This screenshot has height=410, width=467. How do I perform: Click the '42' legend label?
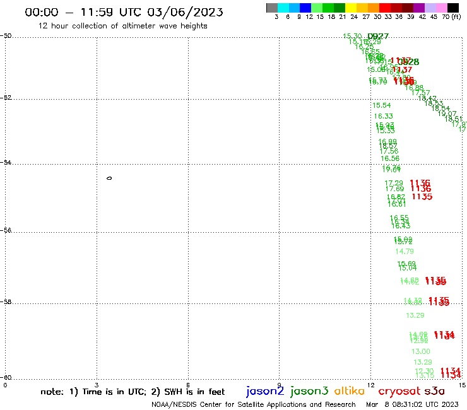(x=422, y=16)
